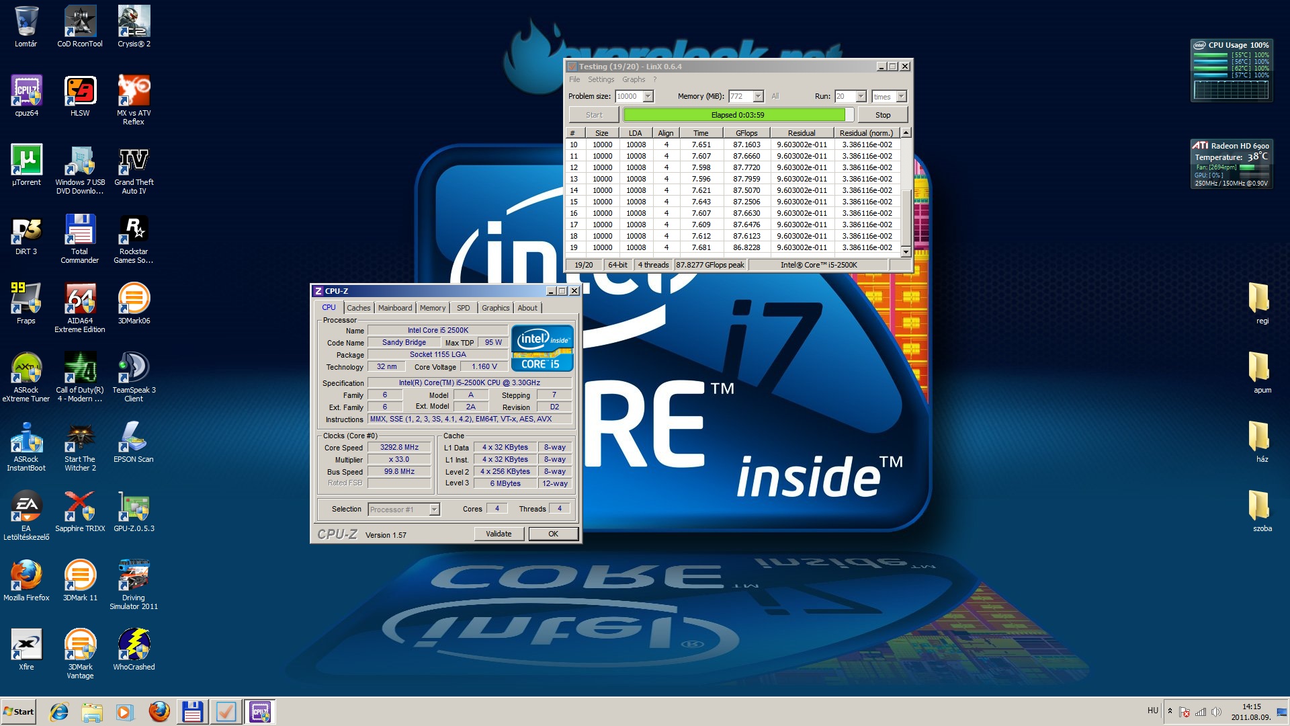Open cpuz64 desktop shortcut

click(26, 96)
